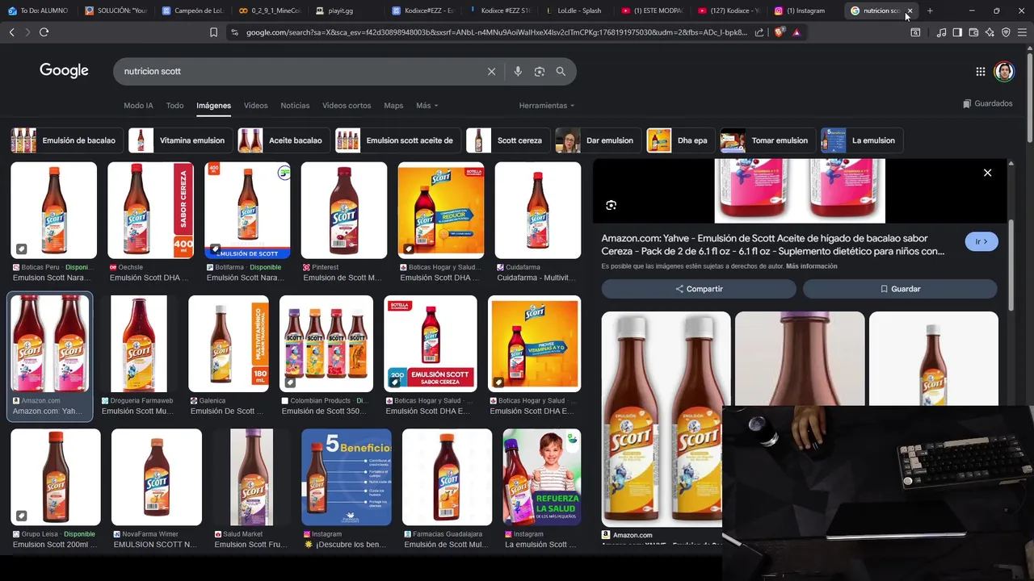The image size is (1034, 581).
Task: Search inside the preview image with Lens
Action: 611,205
